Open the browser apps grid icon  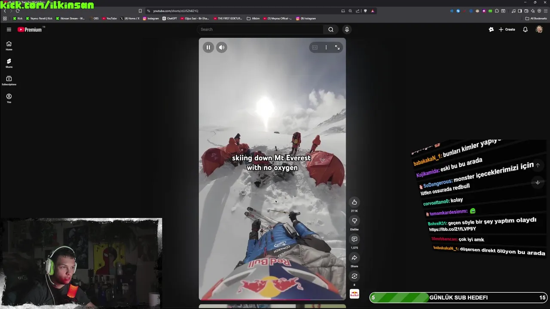[x=5, y=18]
